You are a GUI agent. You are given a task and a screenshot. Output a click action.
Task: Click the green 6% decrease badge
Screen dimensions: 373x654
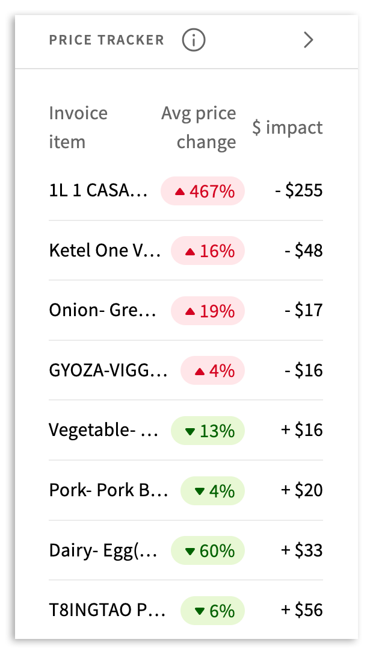pyautogui.click(x=213, y=611)
